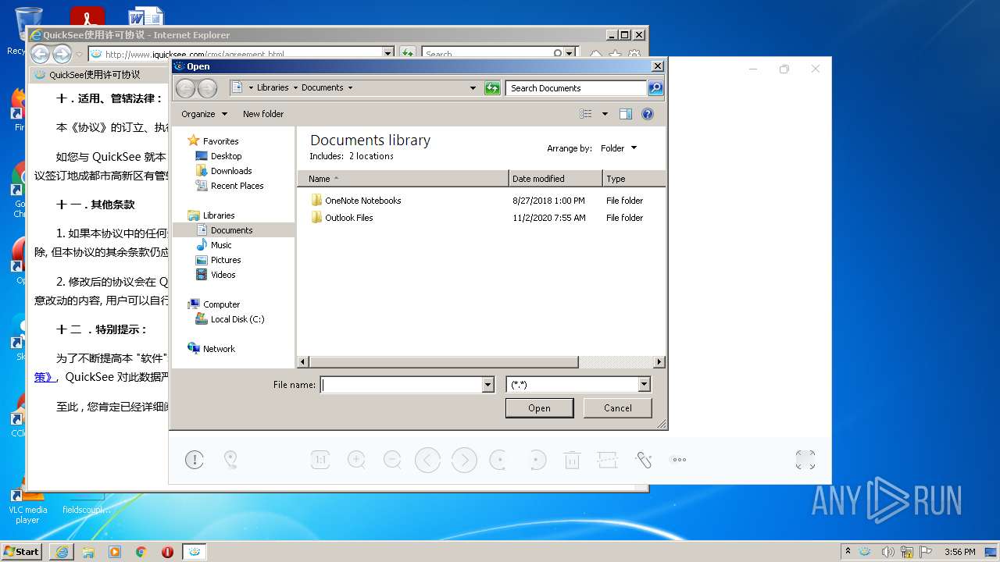
Task: Click the Back arrow in Open dialog
Action: click(x=185, y=88)
